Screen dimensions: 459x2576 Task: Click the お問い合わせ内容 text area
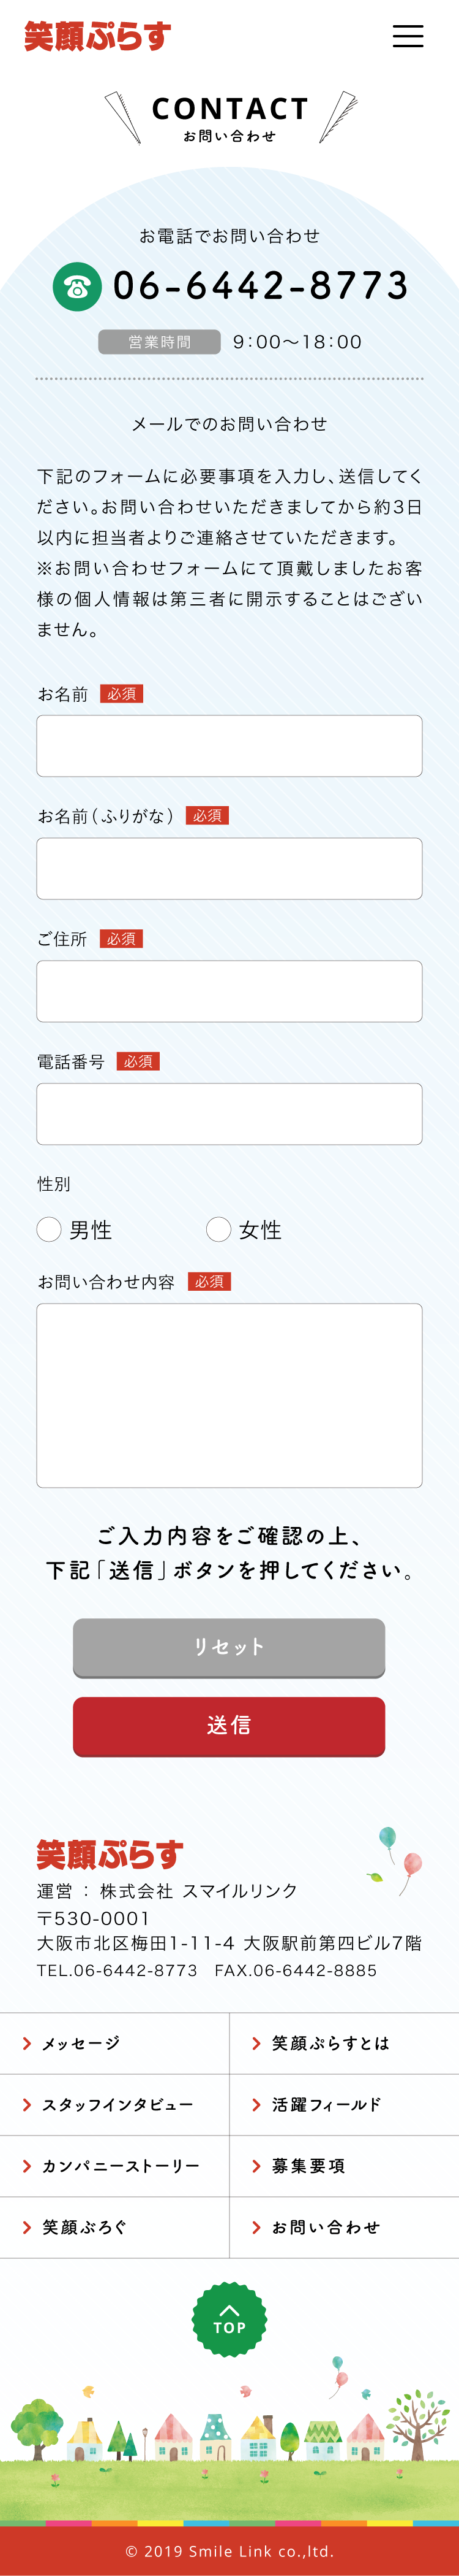pos(229,1395)
